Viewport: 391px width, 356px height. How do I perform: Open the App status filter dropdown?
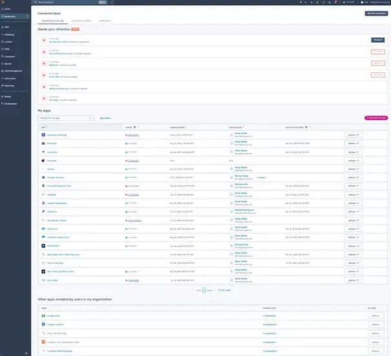point(106,118)
